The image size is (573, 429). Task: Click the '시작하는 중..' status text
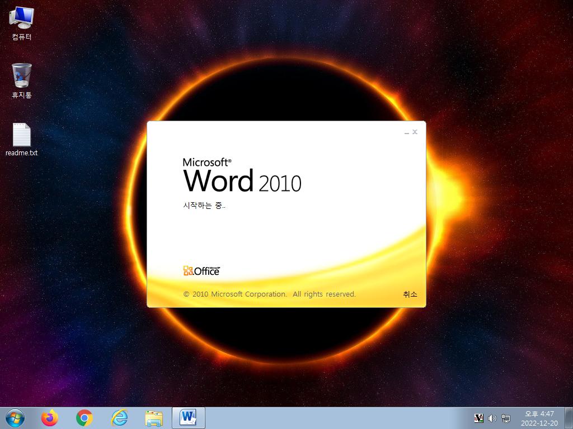pyautogui.click(x=204, y=206)
